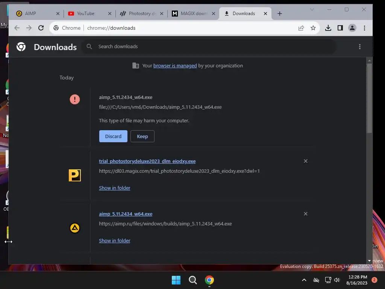The image size is (385, 289).
Task: Open the notification badge showing 2
Action: coord(374,280)
